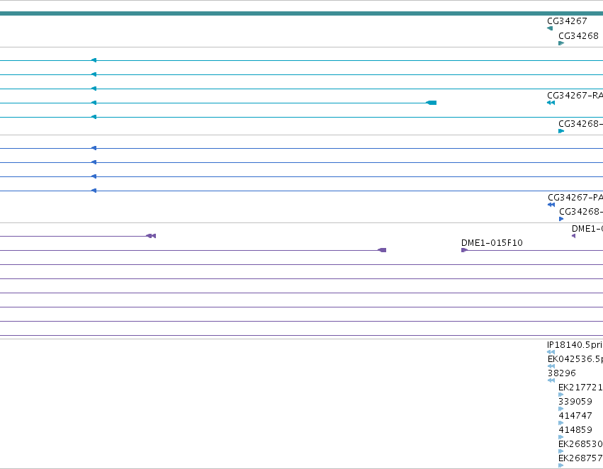
Task: Click the CG34268 gene label
Action: click(x=578, y=35)
